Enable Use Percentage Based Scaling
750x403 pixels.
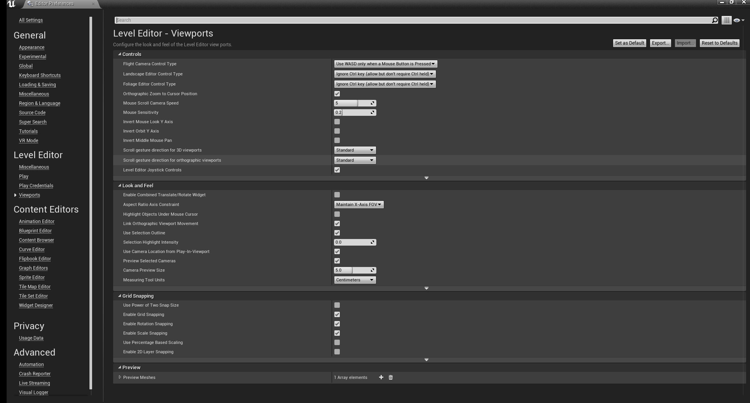(337, 342)
